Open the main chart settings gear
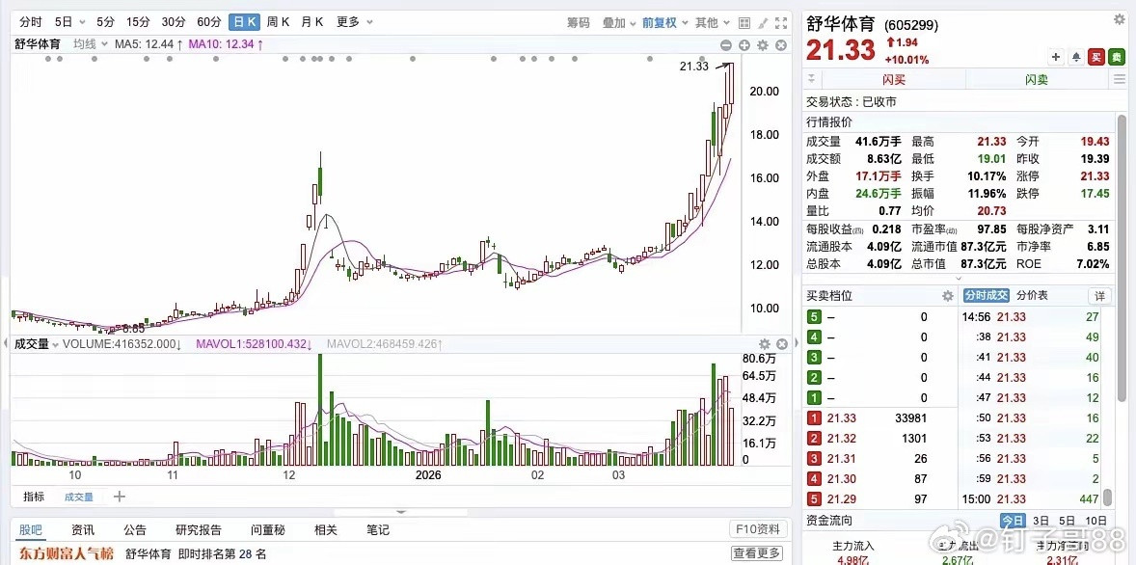Viewport: 1136px width, 565px height. (761, 45)
